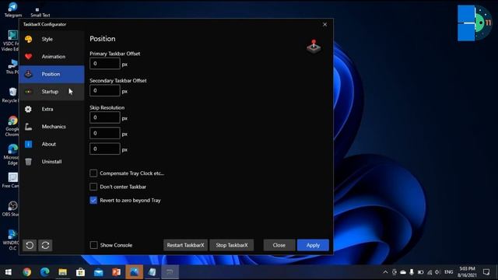Uncheck Revert to zero beyond Tray
Screen dimensions: 498x280
pos(93,201)
